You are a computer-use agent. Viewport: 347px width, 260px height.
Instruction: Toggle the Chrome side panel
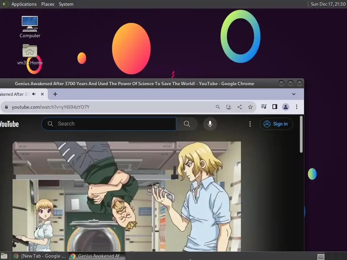(x=274, y=107)
